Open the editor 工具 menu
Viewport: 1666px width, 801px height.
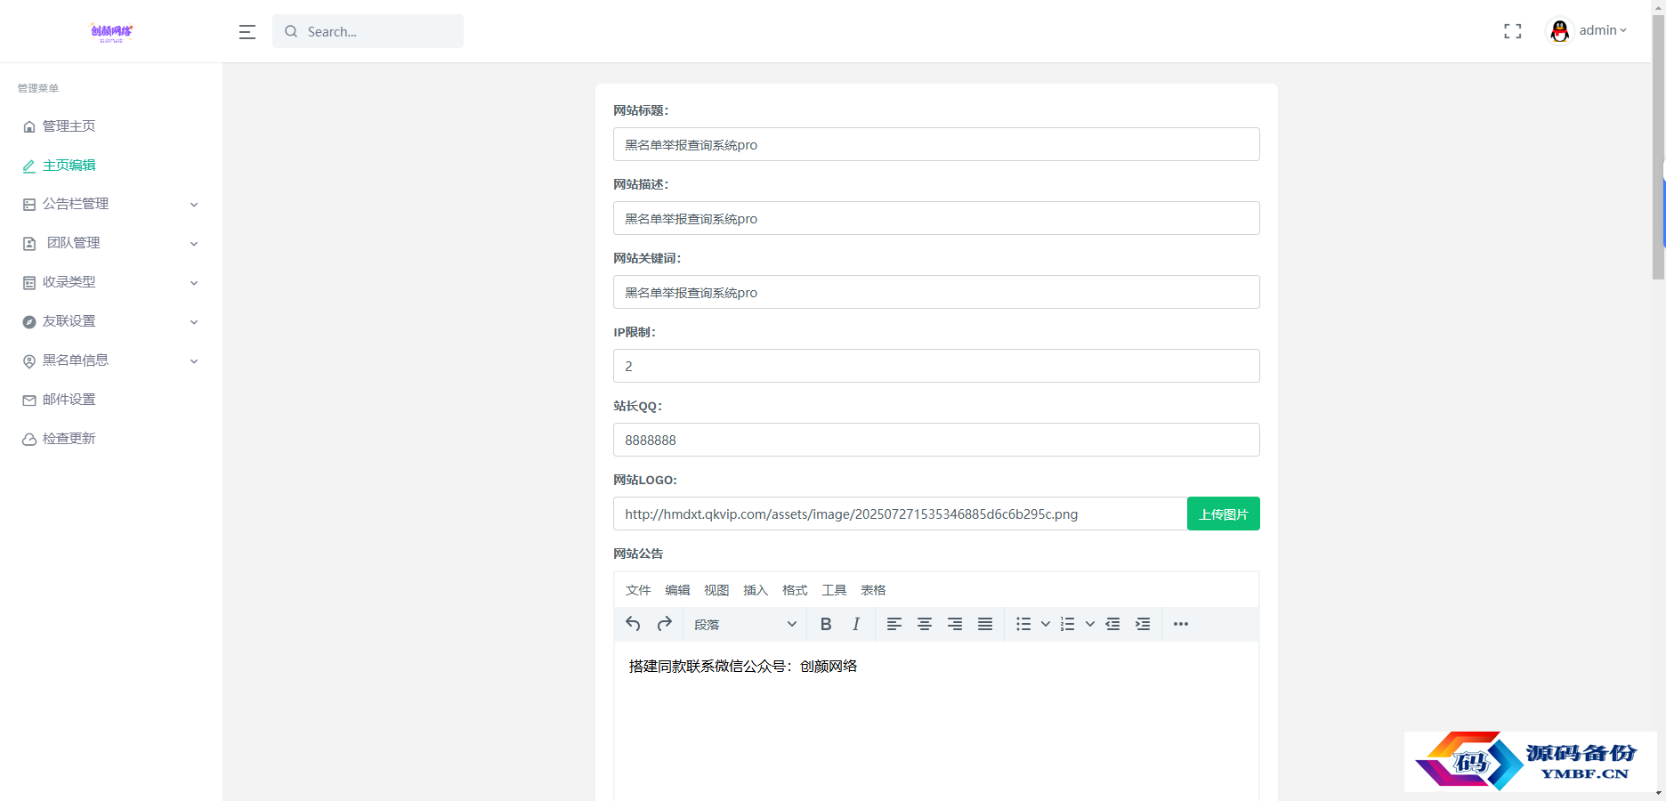(x=834, y=590)
